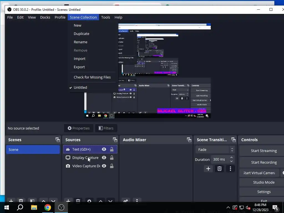Move the scene down with the Scenes down arrow

coord(53,201)
